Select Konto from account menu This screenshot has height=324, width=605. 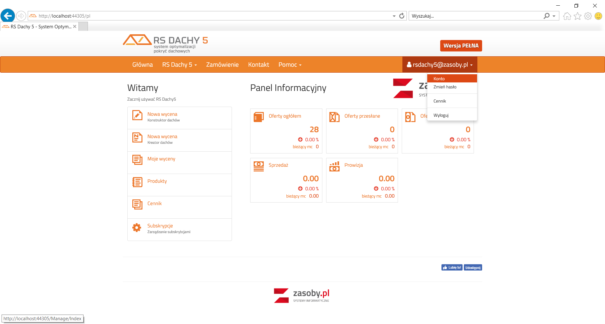439,79
